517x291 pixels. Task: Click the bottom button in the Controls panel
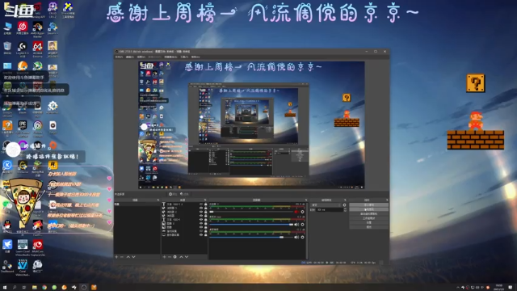pos(369,227)
